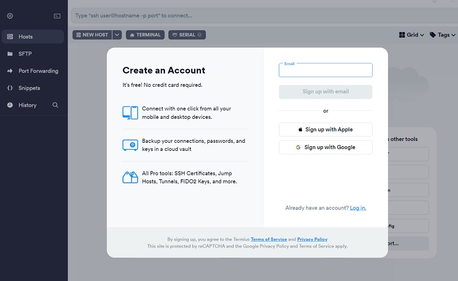
Task: Click Sign up with Google
Action: click(x=325, y=147)
